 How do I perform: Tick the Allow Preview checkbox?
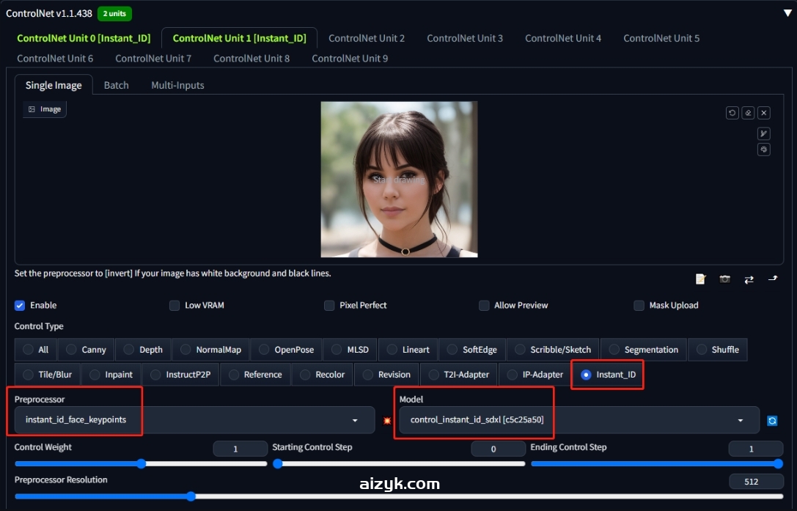[484, 305]
